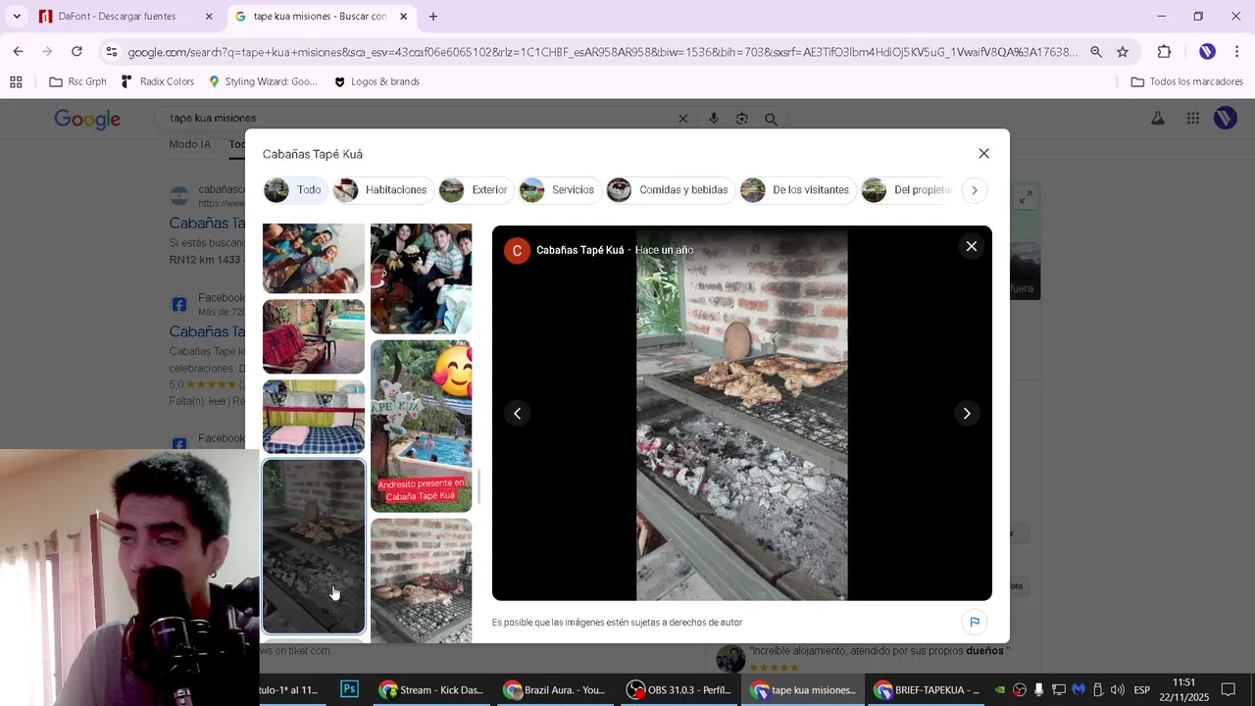Viewport: 1255px width, 706px height.
Task: Expand the Todos los marcadores folder
Action: 1187,82
